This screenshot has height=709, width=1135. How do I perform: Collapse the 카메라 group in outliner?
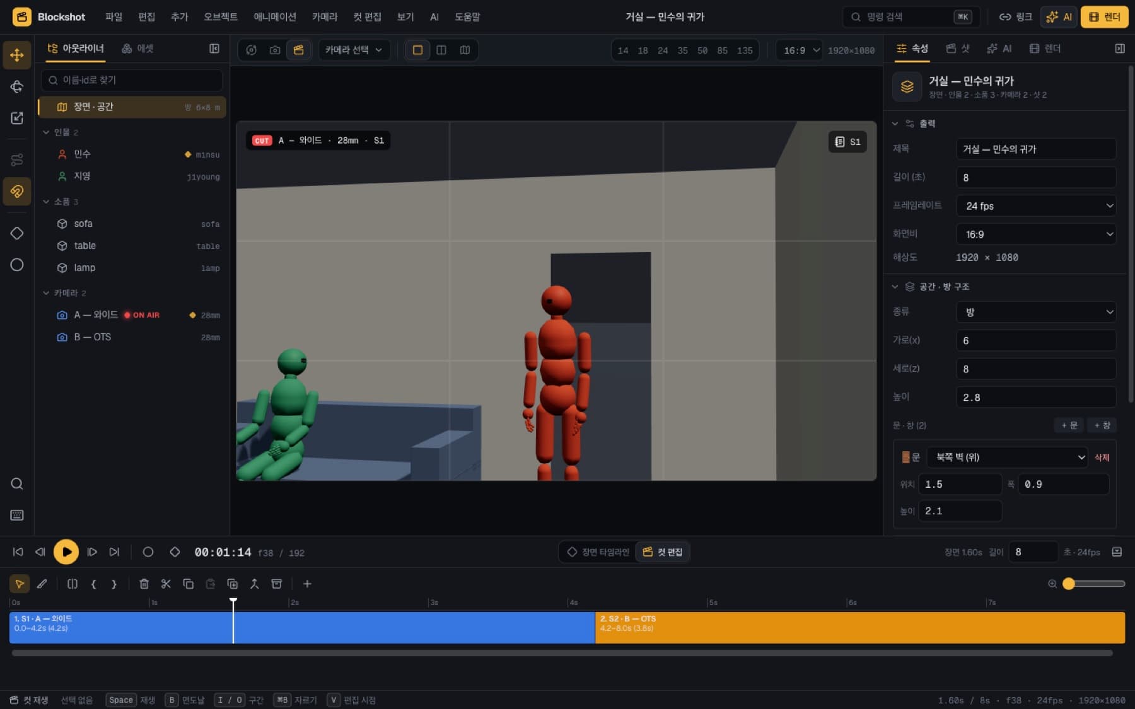click(46, 293)
